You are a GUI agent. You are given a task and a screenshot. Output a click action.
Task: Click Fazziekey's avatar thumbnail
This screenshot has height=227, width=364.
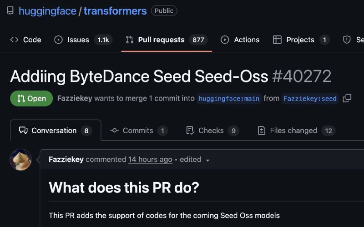[20, 160]
